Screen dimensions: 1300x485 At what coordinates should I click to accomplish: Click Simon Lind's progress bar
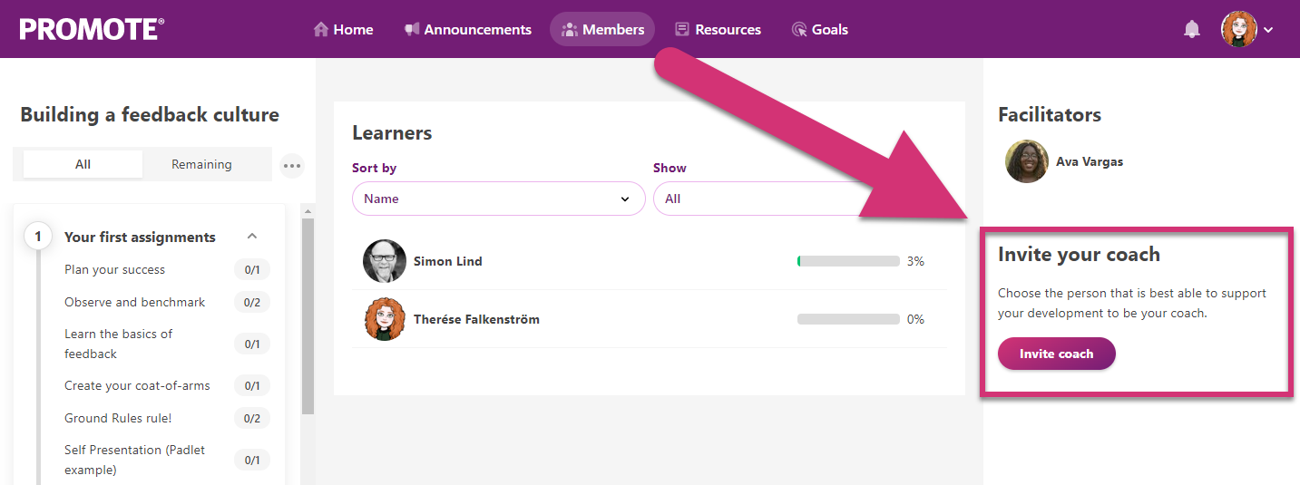point(848,261)
